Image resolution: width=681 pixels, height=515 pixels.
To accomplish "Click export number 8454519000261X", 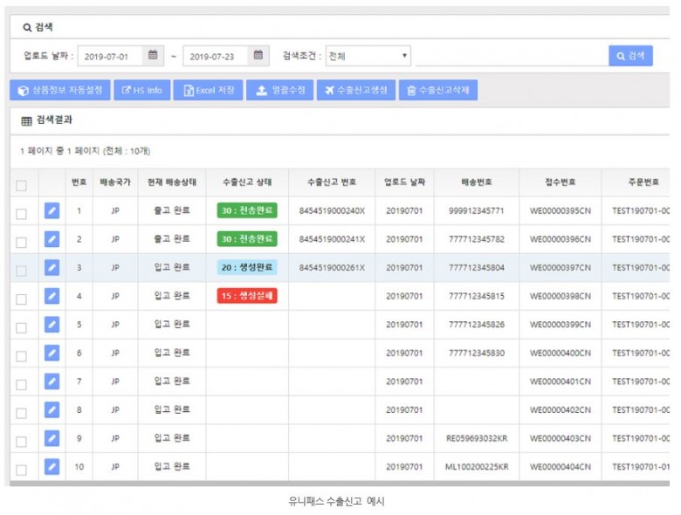I will coord(332,268).
